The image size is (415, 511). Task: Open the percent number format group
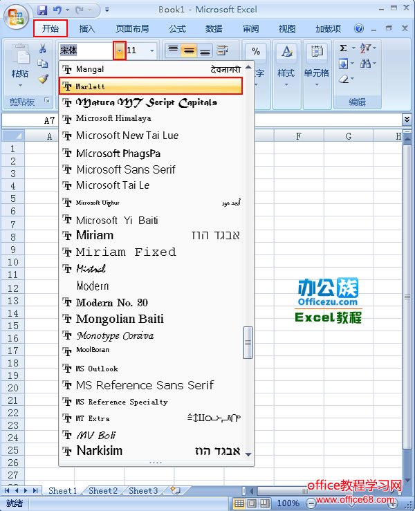coord(256,51)
